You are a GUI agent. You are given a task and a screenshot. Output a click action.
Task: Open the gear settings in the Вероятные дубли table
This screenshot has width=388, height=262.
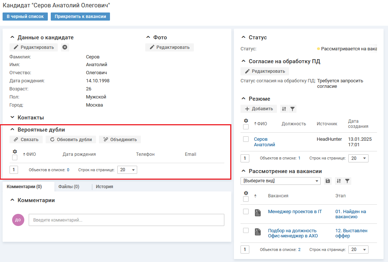15,151
